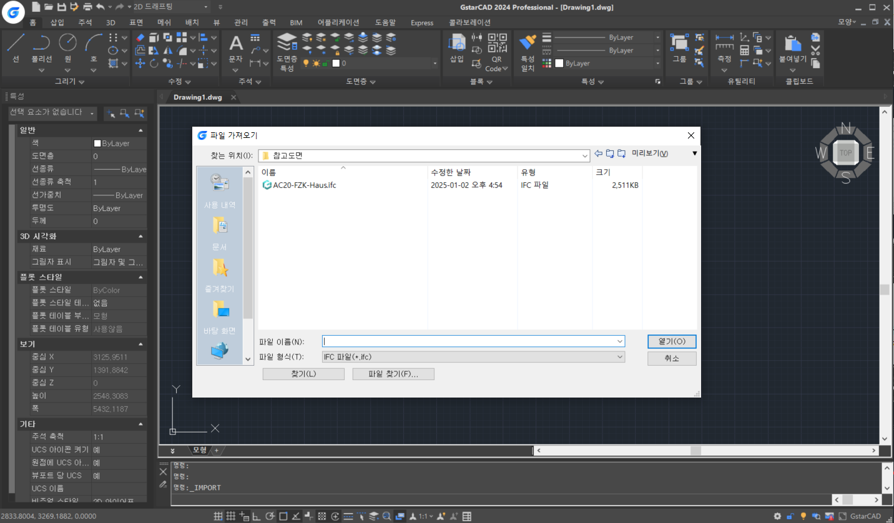Toggle grid display in status bar

230,516
